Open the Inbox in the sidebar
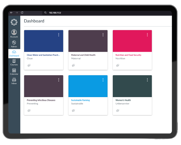181x145 pixels. [14, 81]
